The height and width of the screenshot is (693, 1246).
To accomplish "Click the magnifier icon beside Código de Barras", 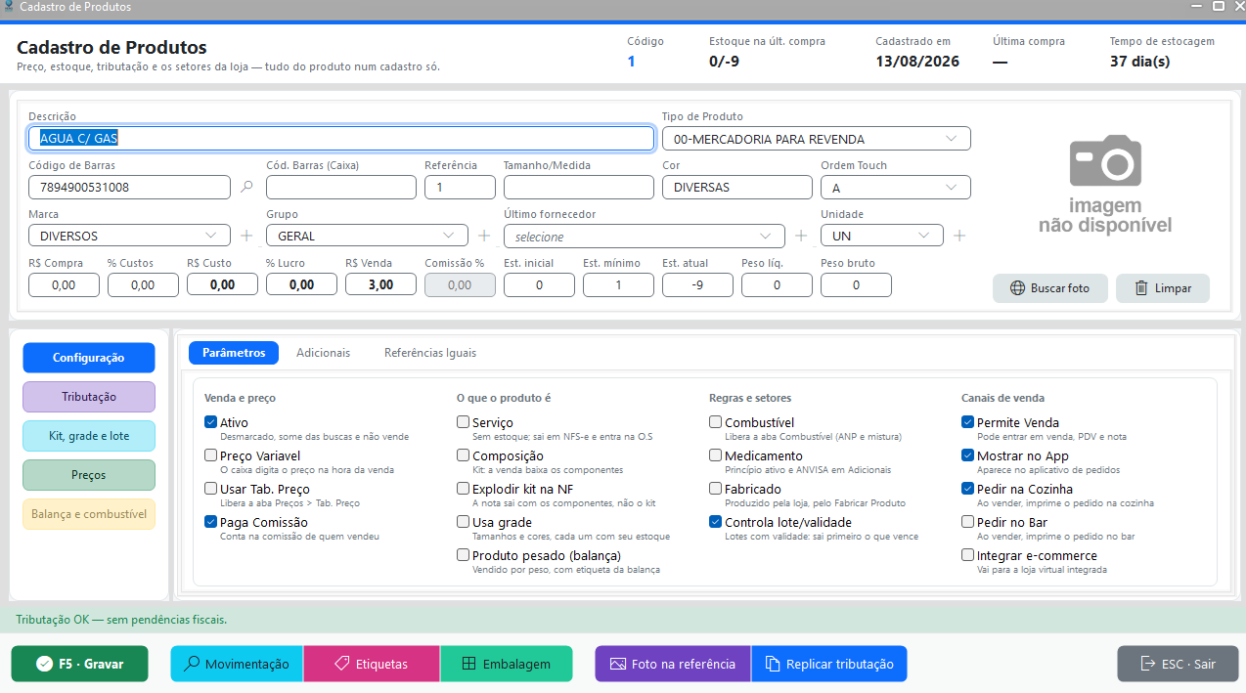I will click(x=246, y=187).
